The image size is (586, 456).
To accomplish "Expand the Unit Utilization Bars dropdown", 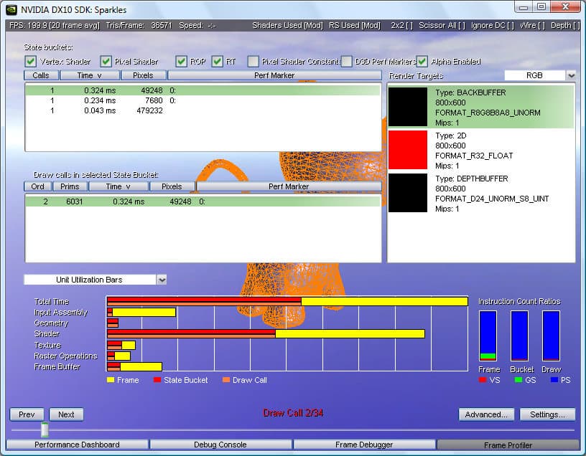I will [x=162, y=280].
